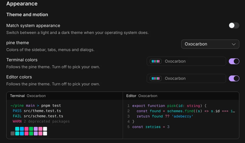Click the palette preview icon in Editor colors
The image size is (245, 143).
155,78
